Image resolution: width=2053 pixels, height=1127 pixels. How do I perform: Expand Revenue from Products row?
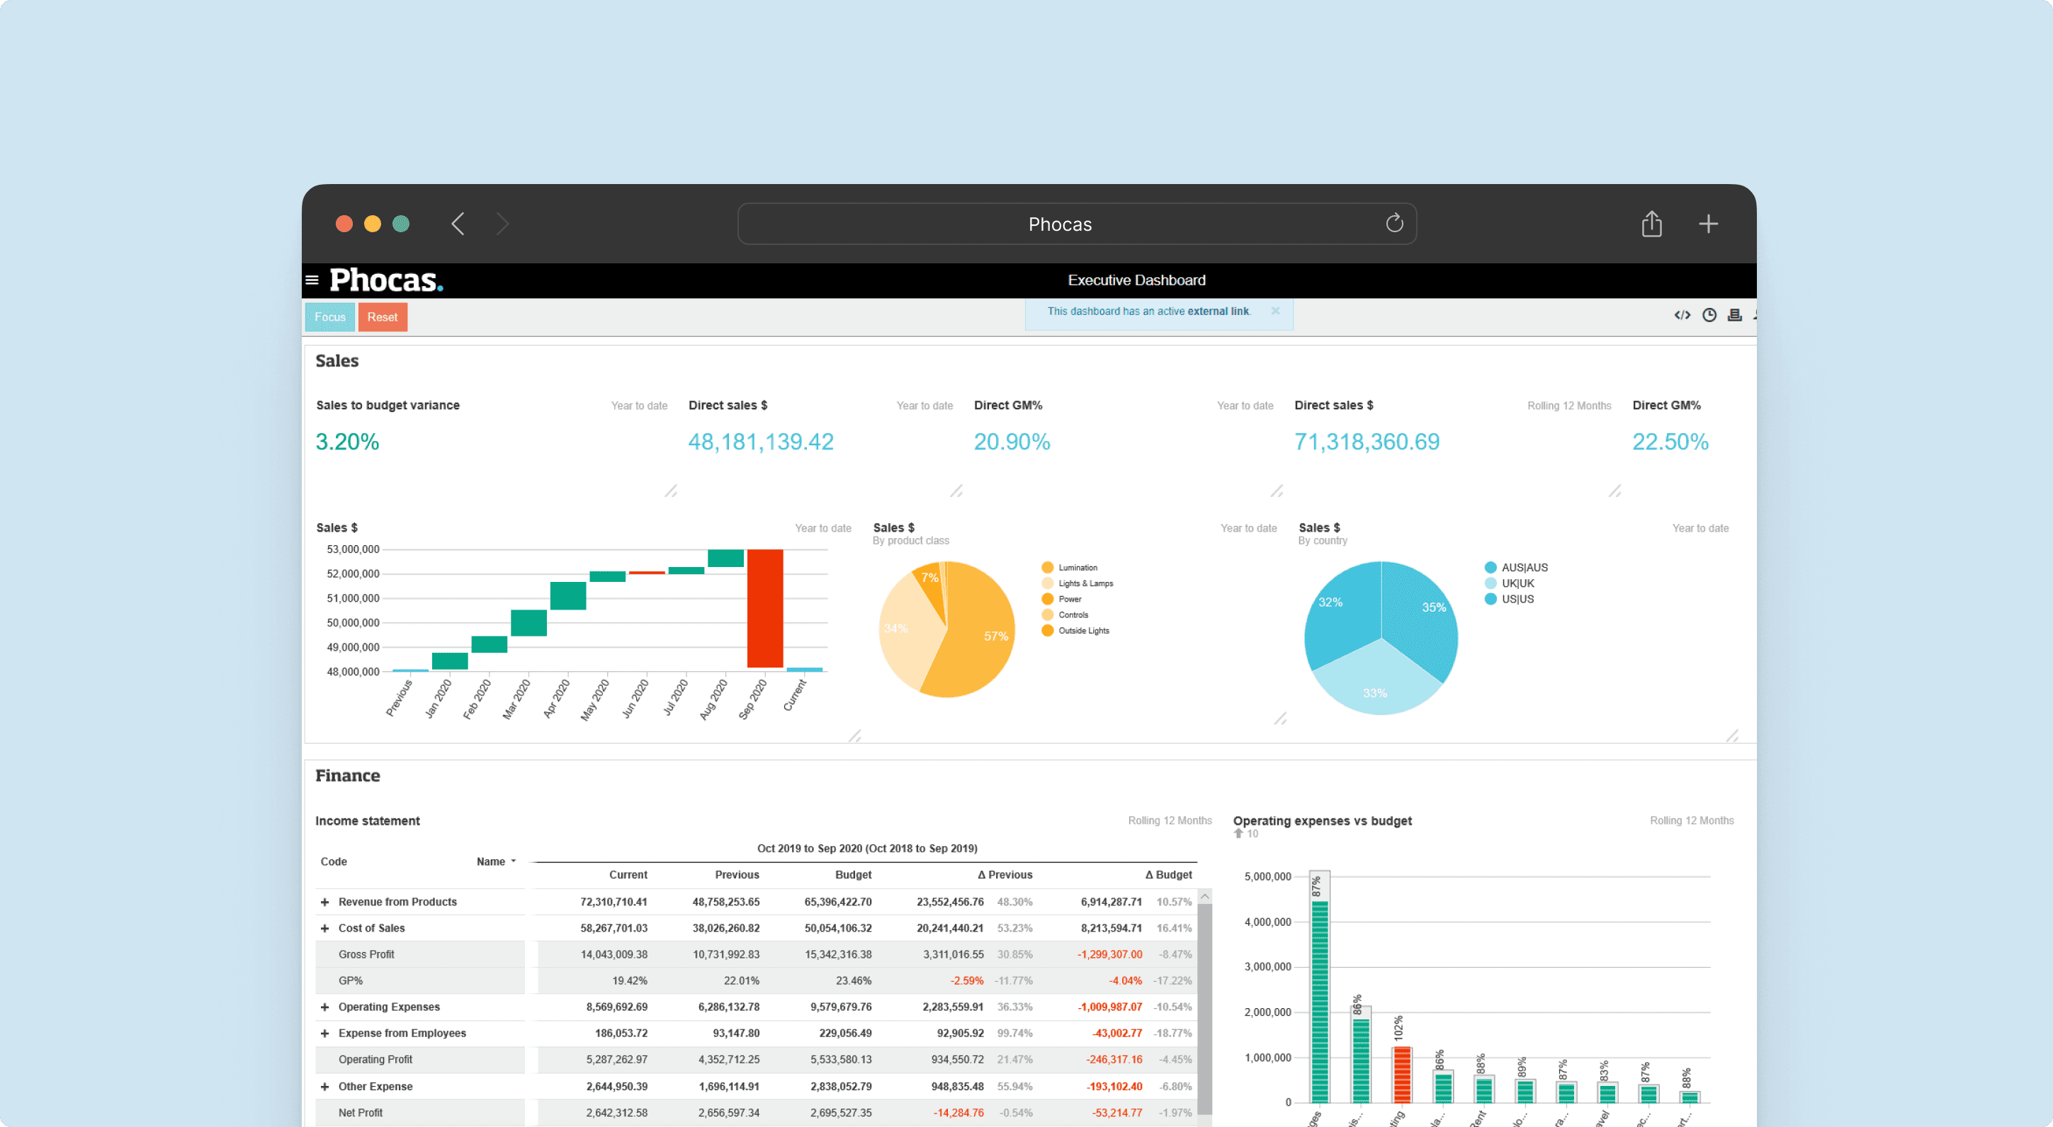pyautogui.click(x=324, y=903)
